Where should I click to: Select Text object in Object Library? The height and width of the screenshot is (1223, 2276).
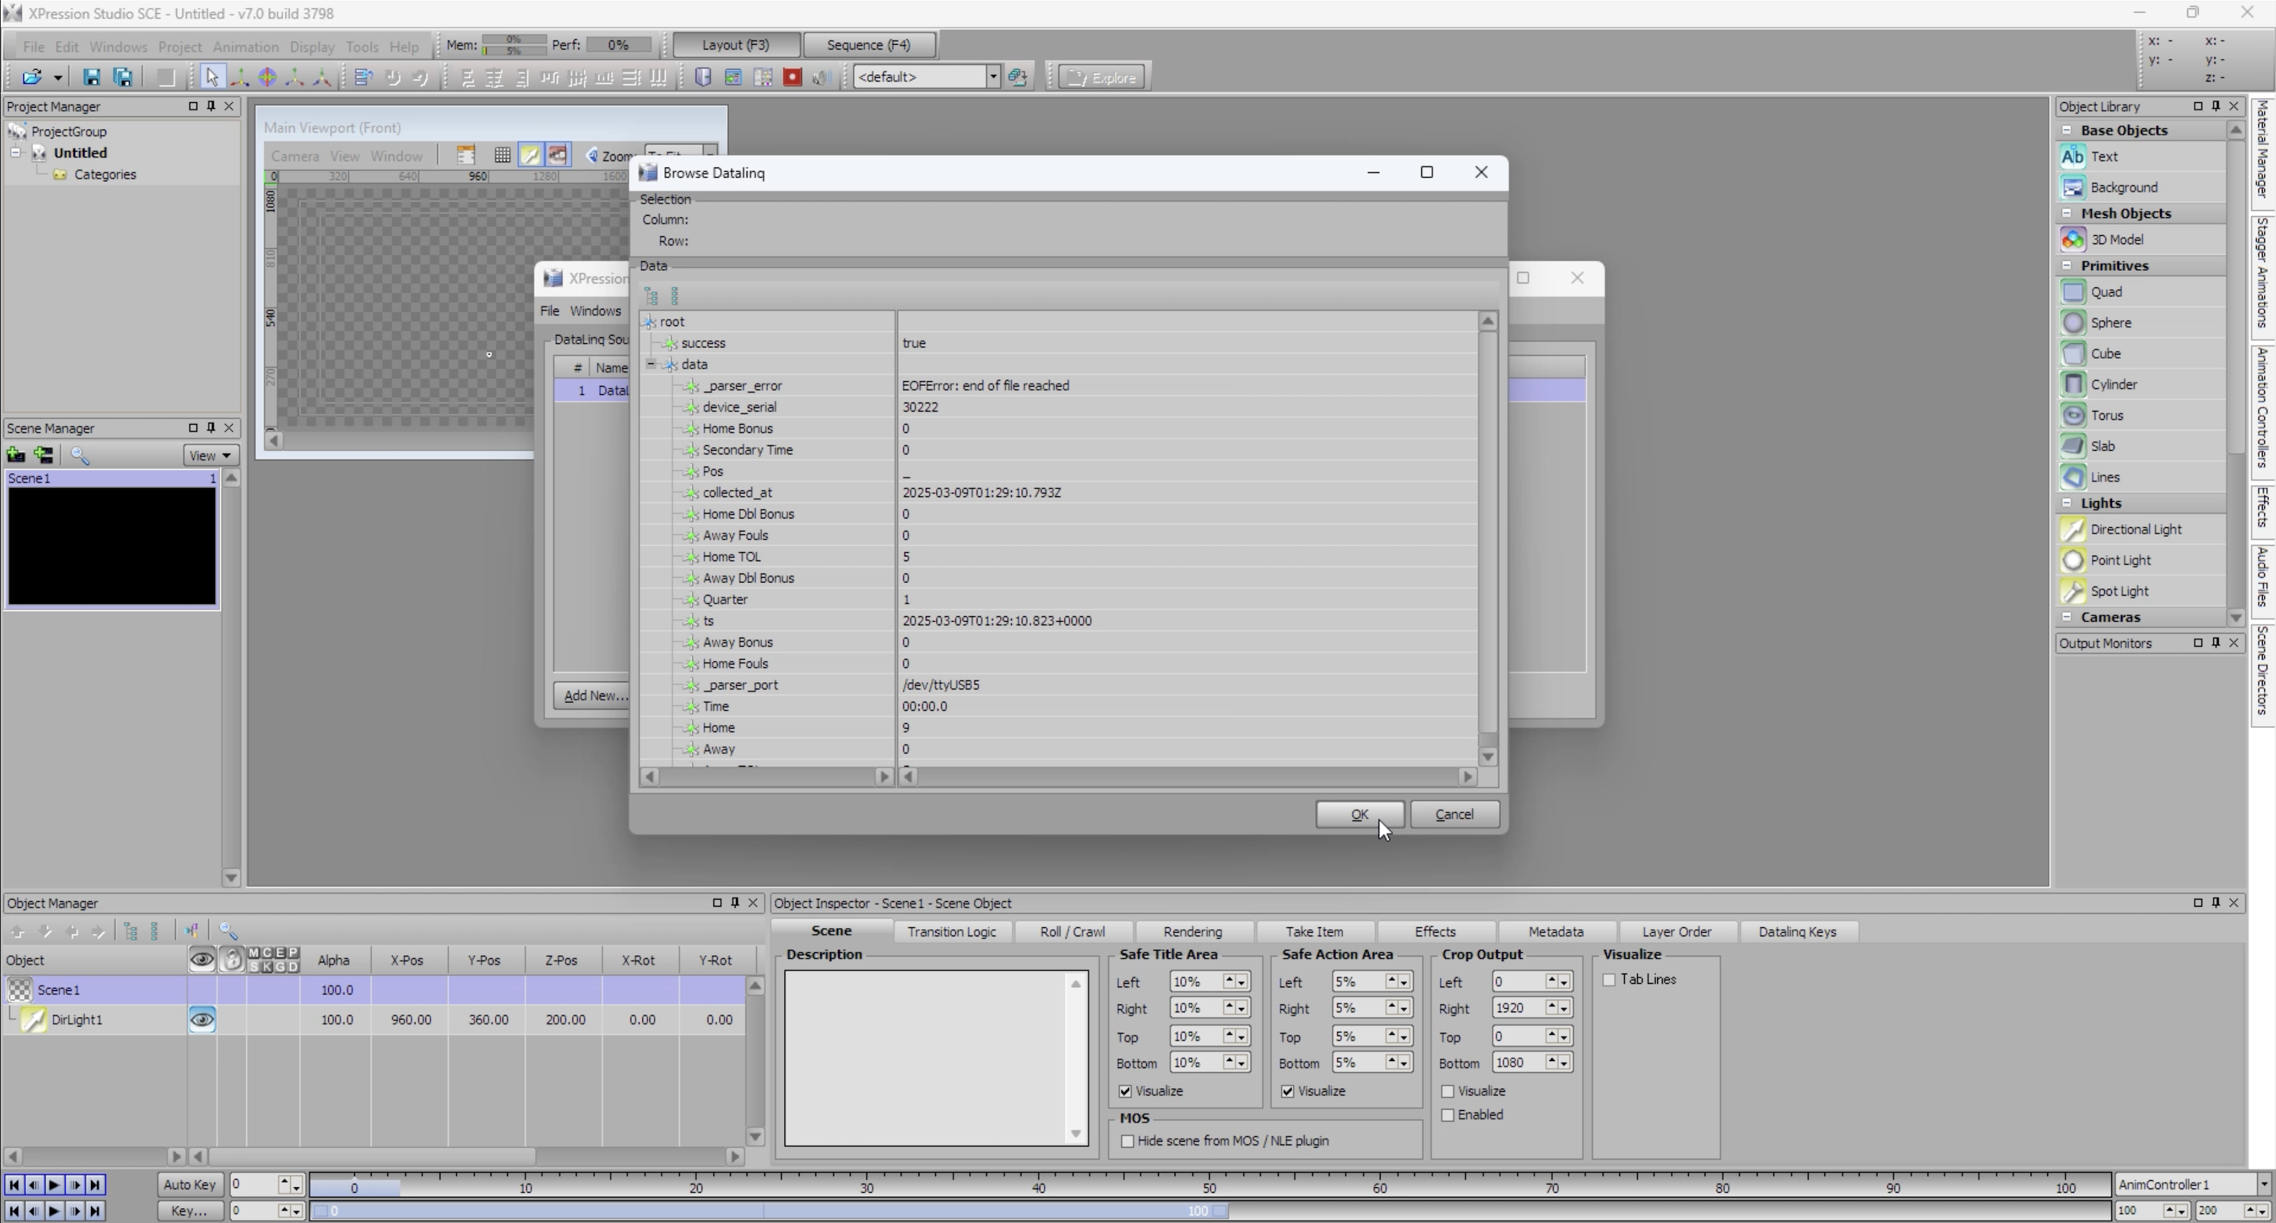[x=2141, y=156]
